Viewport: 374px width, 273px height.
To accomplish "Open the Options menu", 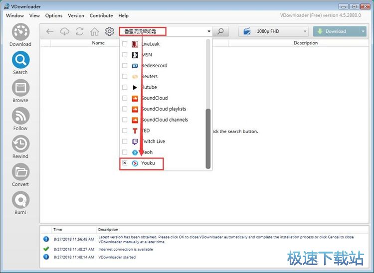I will 54,16.
